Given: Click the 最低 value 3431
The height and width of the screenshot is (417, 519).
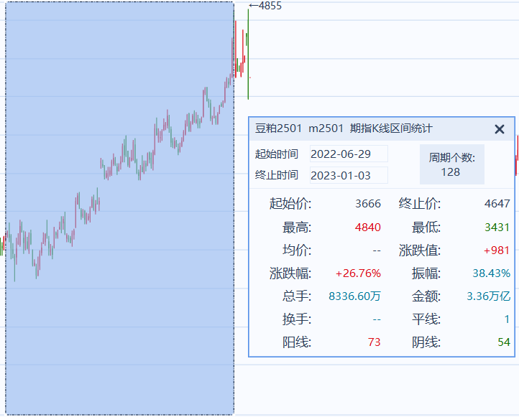Looking at the screenshot, I should click(x=497, y=228).
